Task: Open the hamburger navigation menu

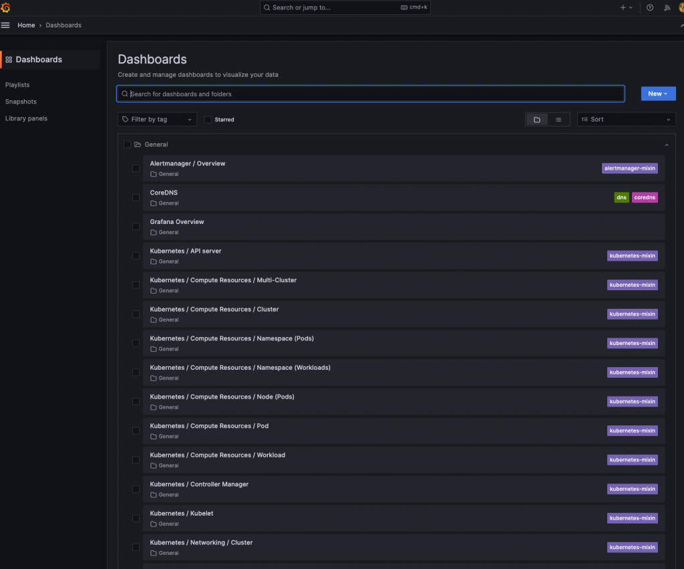Action: 5,25
